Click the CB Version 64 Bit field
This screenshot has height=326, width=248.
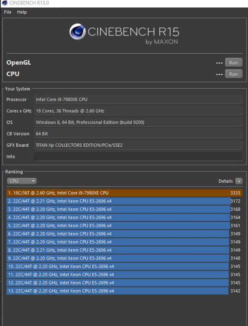[x=138, y=134]
